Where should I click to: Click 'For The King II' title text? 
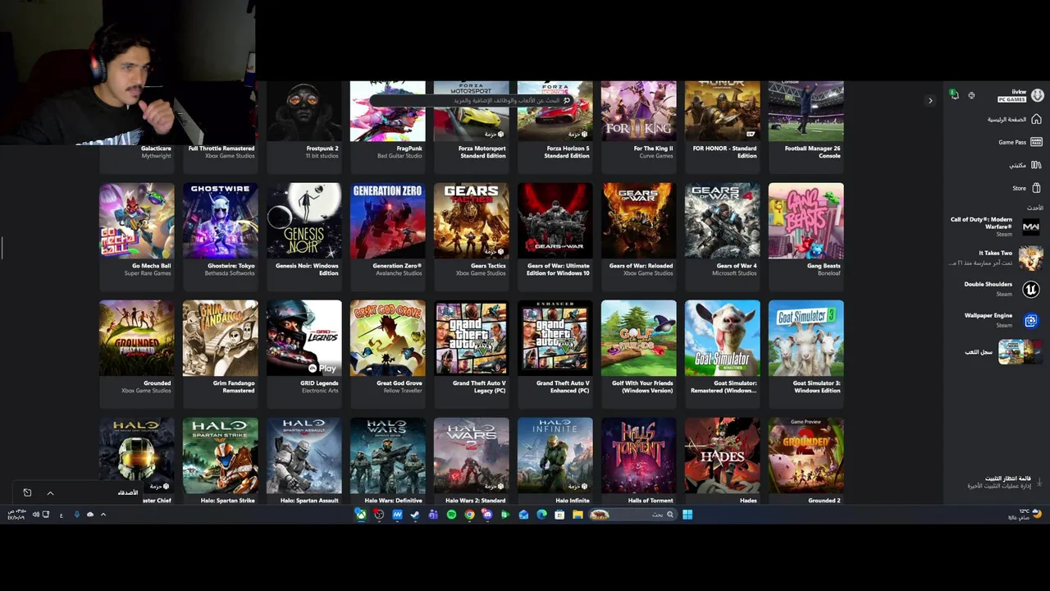pyautogui.click(x=654, y=149)
